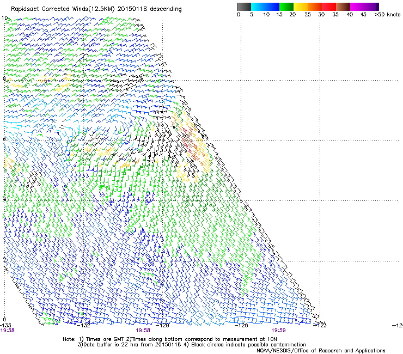The image size is (403, 354).
Task: Click the orange 25-30 knots color segment
Action: pyautogui.click(x=315, y=7)
